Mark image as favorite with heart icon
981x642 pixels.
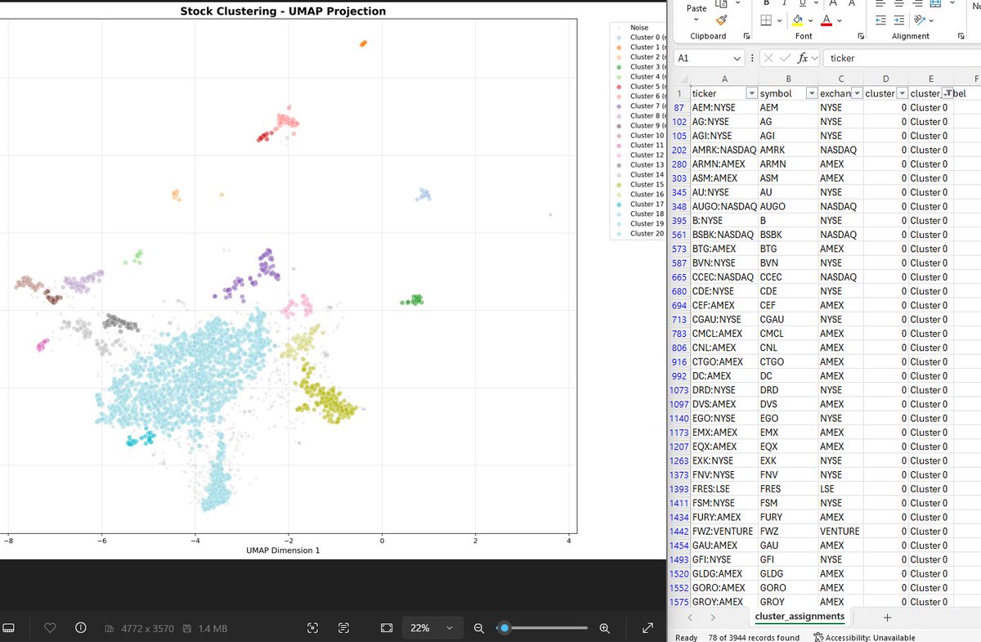[x=50, y=628]
